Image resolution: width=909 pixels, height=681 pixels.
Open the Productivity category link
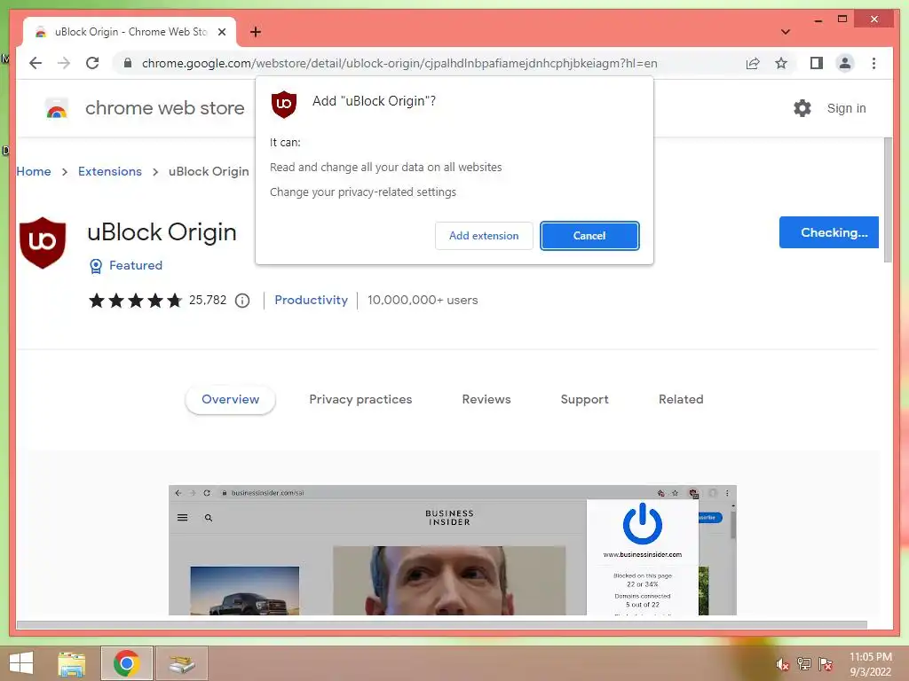point(312,300)
